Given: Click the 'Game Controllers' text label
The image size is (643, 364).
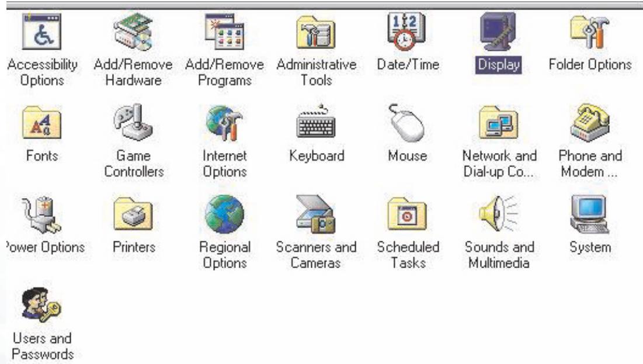Looking at the screenshot, I should tap(134, 164).
